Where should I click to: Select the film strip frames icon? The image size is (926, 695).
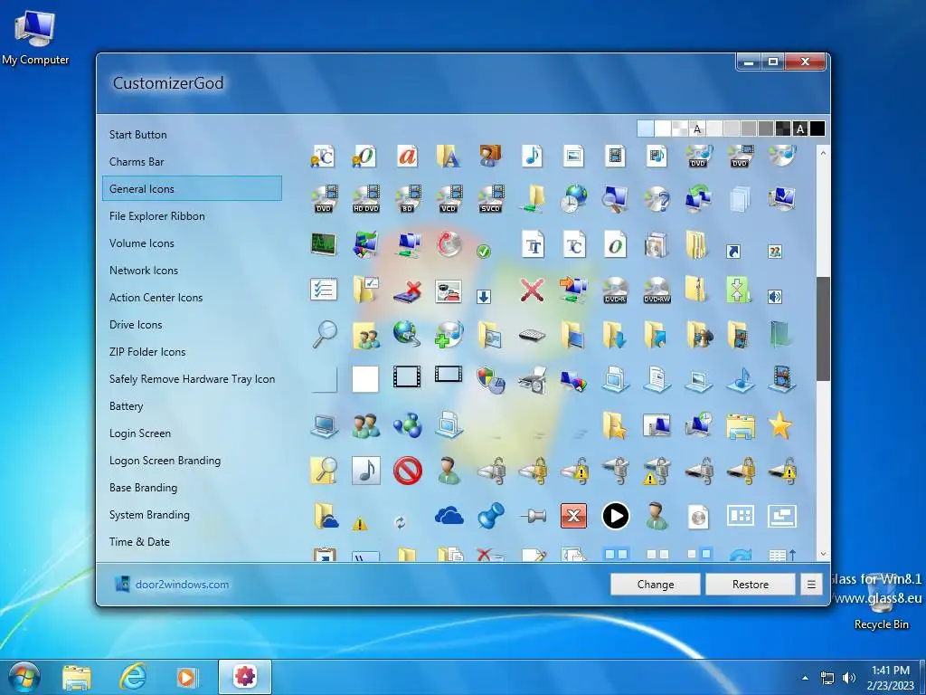[x=408, y=376]
